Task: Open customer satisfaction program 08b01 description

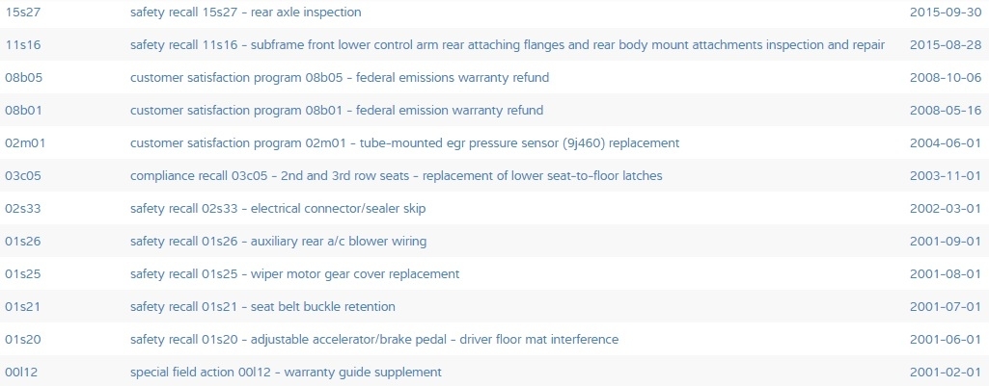Action: (x=336, y=111)
